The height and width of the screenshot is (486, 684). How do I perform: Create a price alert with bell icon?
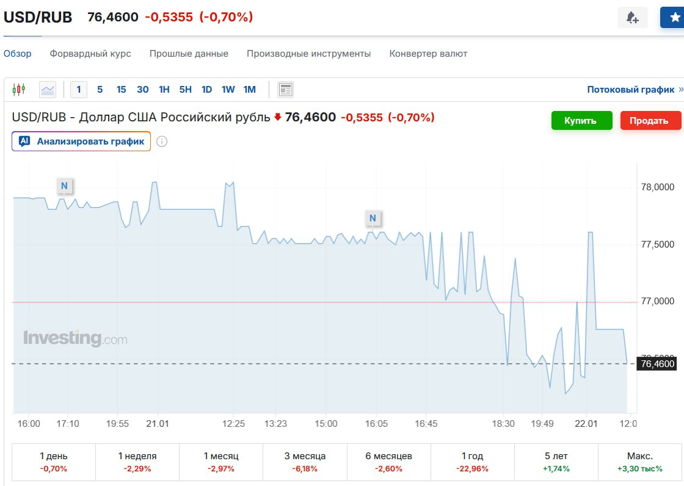(632, 18)
